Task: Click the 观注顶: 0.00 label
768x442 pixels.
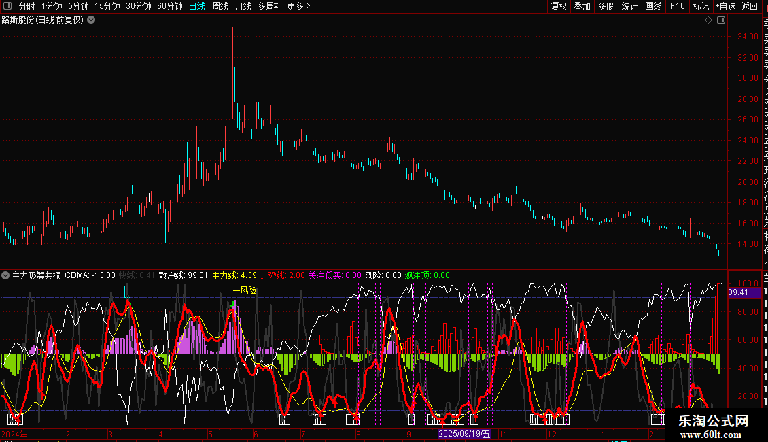Action: (427, 275)
